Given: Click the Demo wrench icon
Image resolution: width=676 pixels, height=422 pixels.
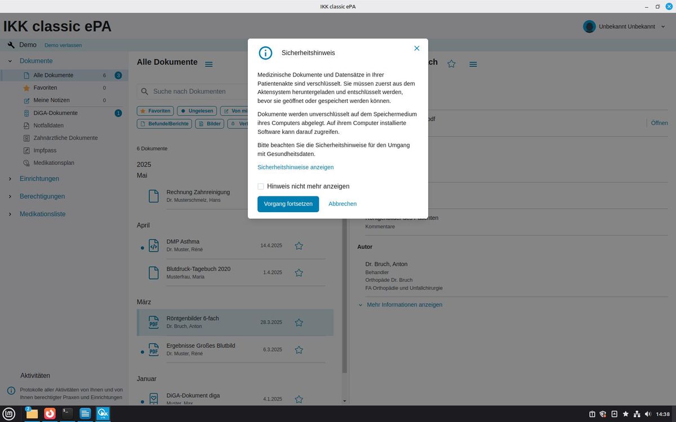Looking at the screenshot, I should click(11, 45).
